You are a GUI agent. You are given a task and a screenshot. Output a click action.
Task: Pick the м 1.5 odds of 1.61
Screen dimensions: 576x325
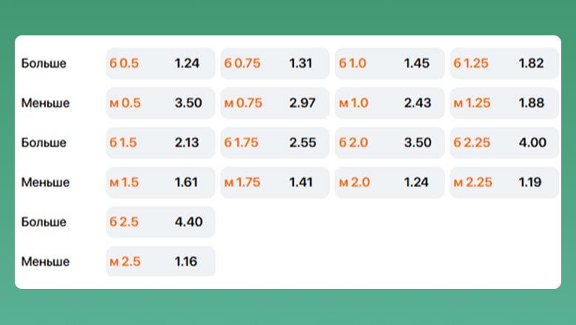(160, 183)
